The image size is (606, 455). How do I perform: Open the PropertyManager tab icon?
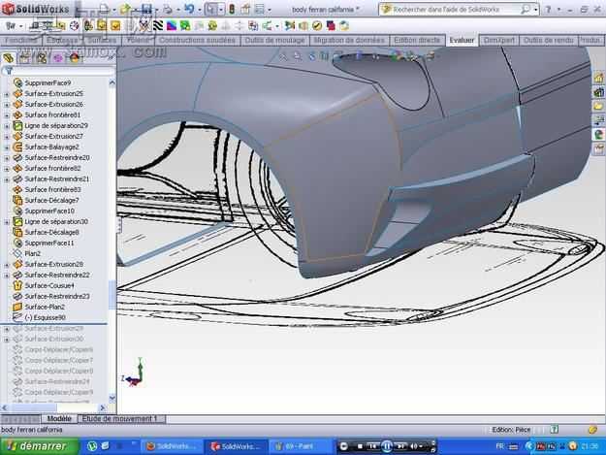click(24, 58)
